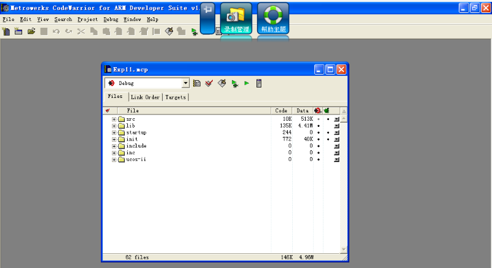Click the New Text File toolbar icon
The width and height of the screenshot is (492, 268).
(x=6, y=31)
